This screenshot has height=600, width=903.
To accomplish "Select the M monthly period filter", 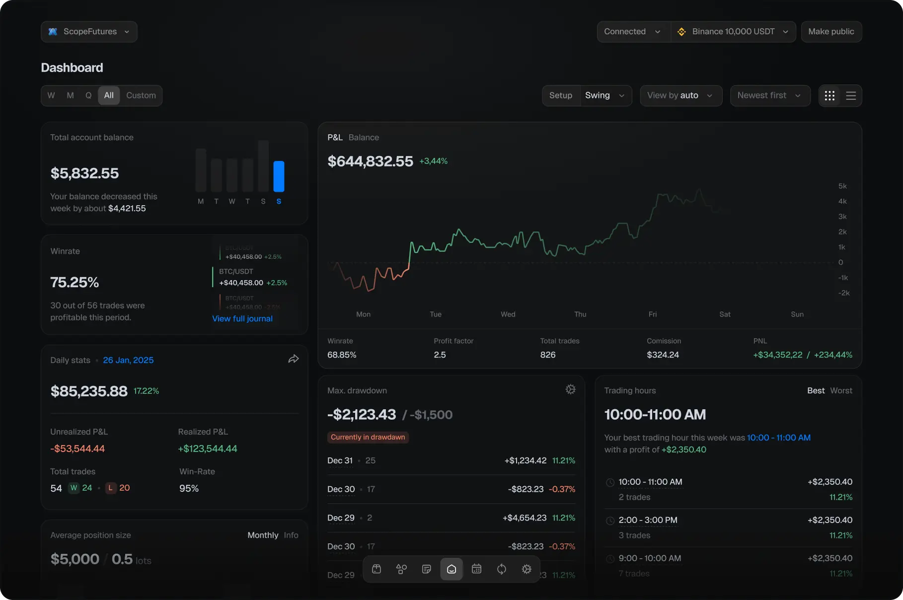I will point(70,95).
